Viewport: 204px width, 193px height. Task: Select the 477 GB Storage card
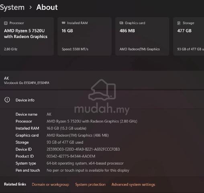click(189, 36)
